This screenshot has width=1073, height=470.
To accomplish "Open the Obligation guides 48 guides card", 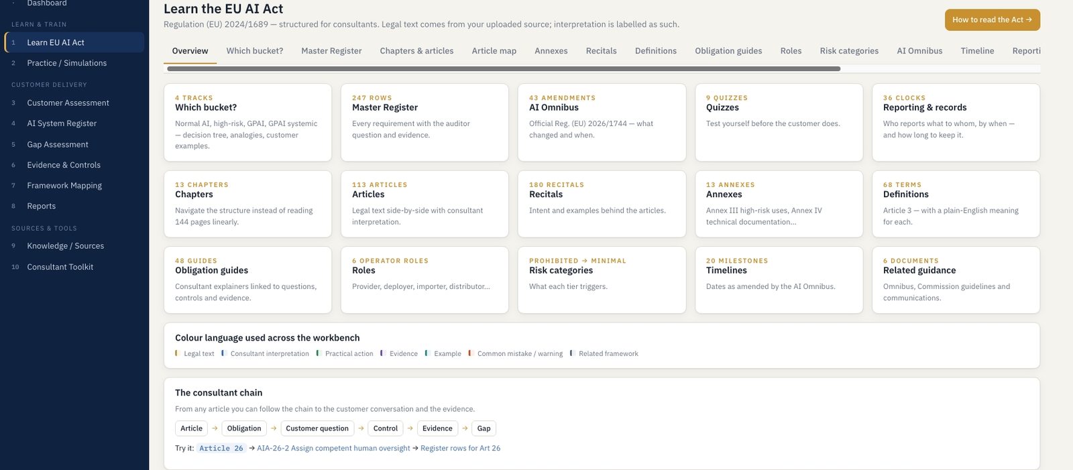I will (x=247, y=280).
